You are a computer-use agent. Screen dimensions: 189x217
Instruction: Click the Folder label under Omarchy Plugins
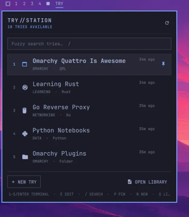(x=66, y=161)
